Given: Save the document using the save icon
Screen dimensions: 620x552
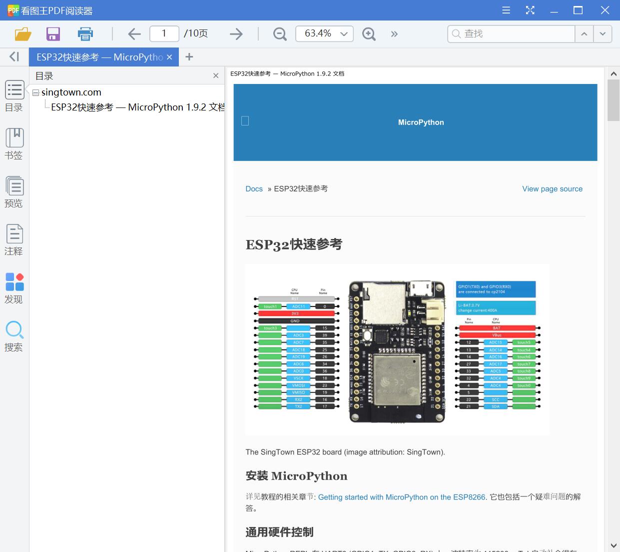Looking at the screenshot, I should coord(53,33).
